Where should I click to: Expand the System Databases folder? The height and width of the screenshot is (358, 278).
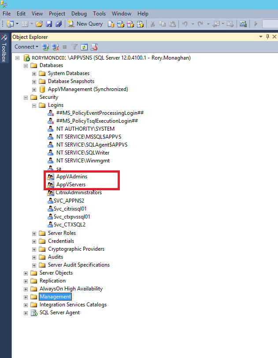[34, 74]
